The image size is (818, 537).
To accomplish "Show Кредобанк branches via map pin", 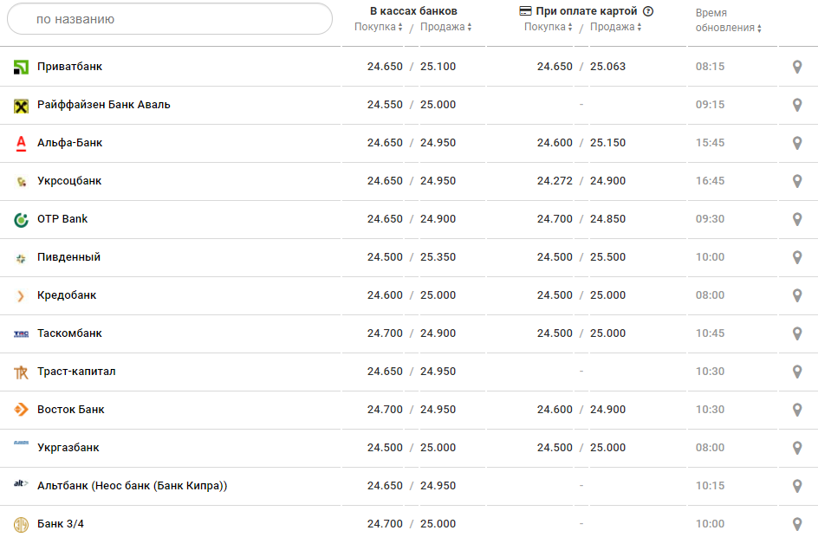I will coord(797,295).
